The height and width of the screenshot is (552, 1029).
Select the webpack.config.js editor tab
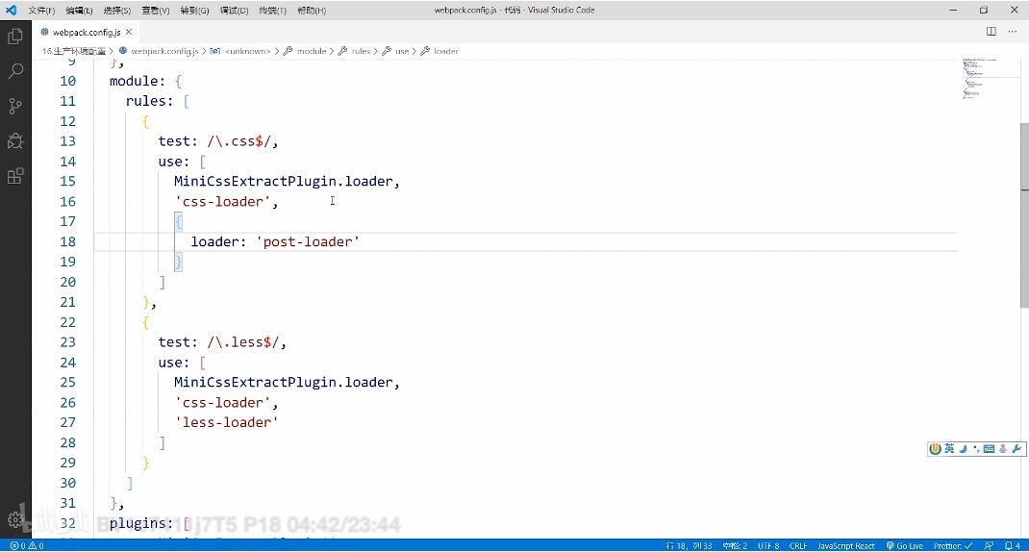click(86, 32)
